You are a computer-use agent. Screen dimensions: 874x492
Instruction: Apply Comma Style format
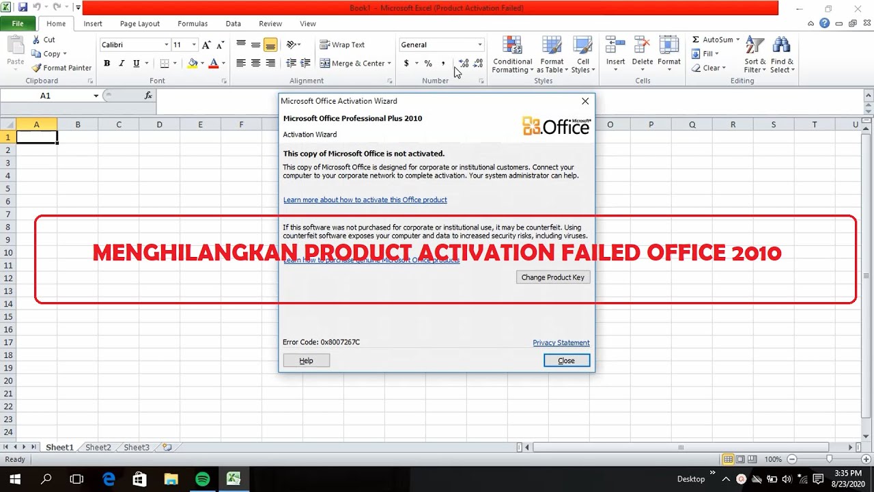point(443,64)
